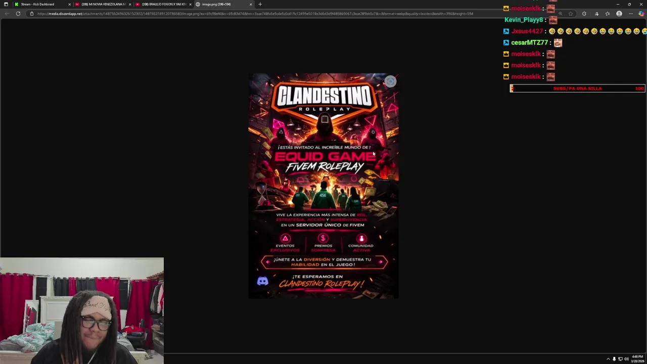The image size is (647, 364).
Task: Click the Discord logo on the poster
Action: pyautogui.click(x=262, y=281)
